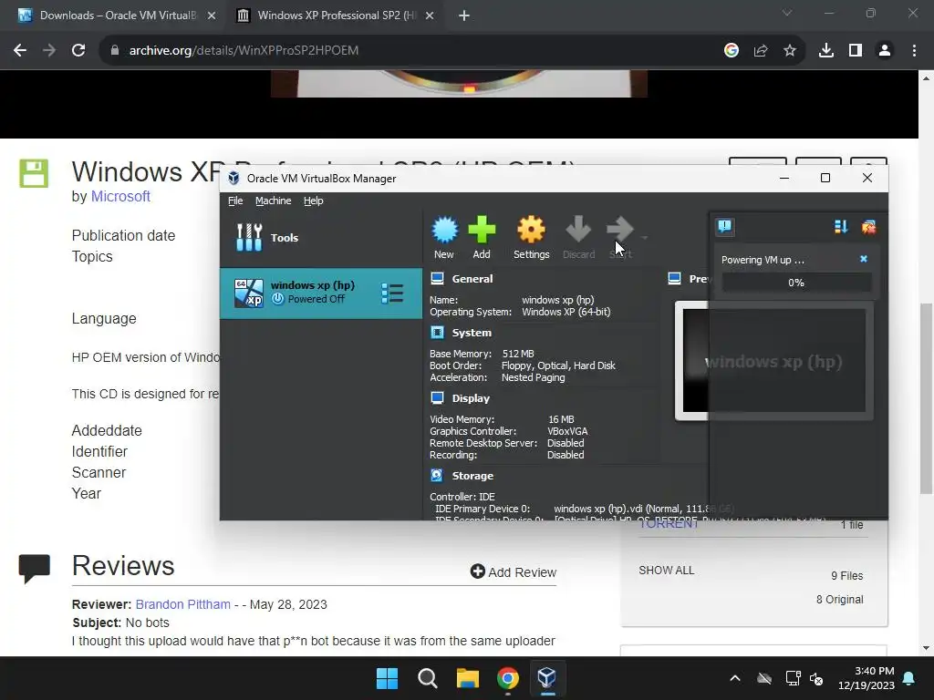Open the File menu in VirtualBox
Viewport: 934px width, 700px height.
pyautogui.click(x=235, y=201)
